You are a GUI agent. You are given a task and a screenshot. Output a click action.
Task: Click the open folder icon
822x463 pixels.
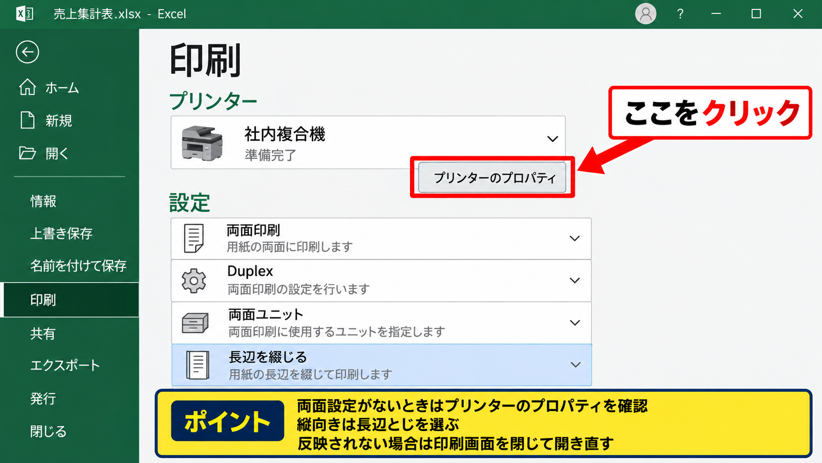click(28, 153)
